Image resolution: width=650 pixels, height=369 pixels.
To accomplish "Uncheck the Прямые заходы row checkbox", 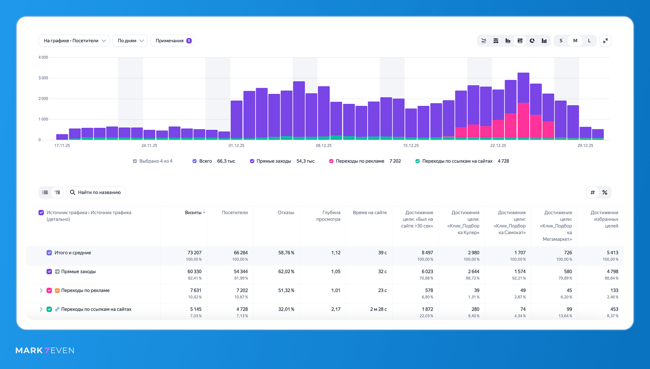I will [x=49, y=271].
